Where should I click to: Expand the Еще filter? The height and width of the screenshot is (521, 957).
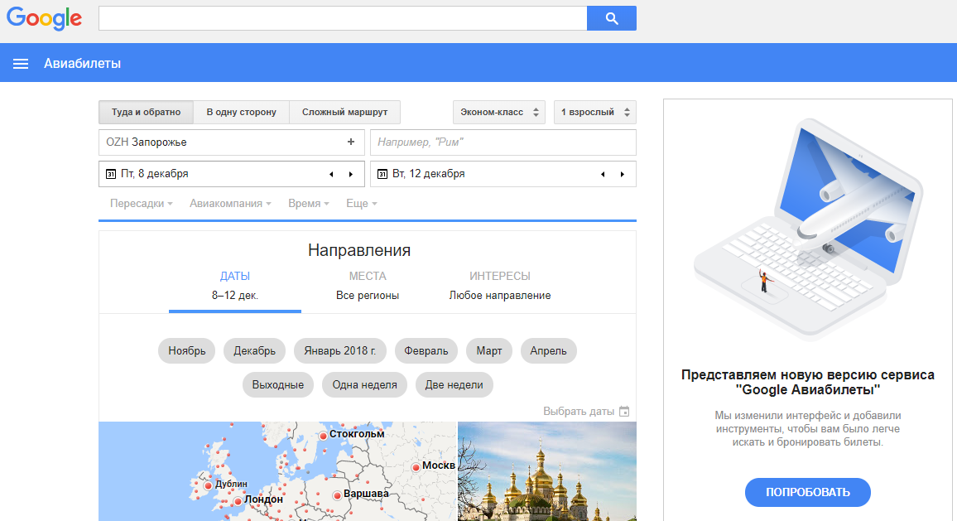(x=361, y=204)
